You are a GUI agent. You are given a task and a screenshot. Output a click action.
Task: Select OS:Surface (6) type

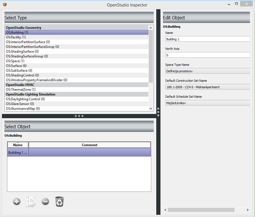coord(77,66)
